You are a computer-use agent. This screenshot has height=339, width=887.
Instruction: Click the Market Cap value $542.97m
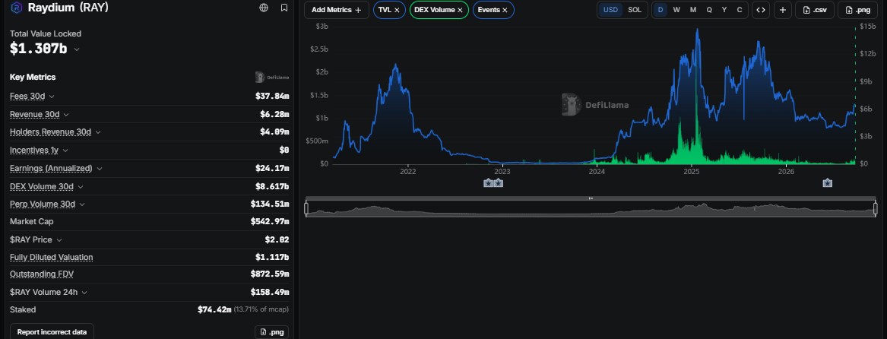pos(270,222)
